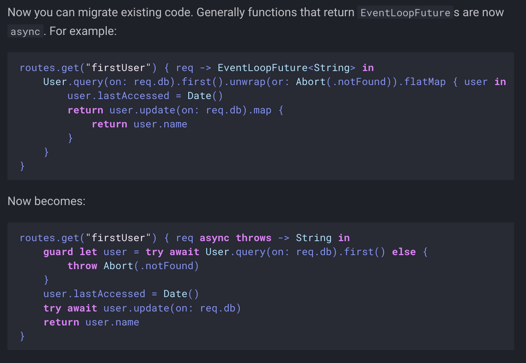Click Date() in the second code block
526x363 pixels.
click(181, 294)
